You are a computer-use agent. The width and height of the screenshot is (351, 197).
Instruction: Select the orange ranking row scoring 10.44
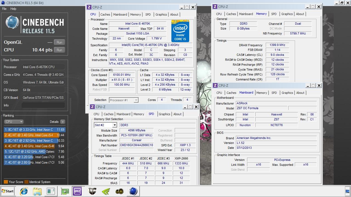[x=35, y=135]
